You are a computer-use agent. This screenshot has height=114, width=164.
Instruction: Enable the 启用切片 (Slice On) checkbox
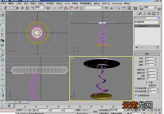147,86
